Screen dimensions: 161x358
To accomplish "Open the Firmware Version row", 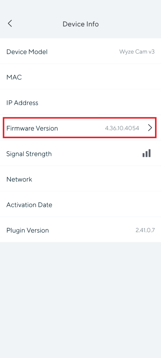I will [80, 128].
